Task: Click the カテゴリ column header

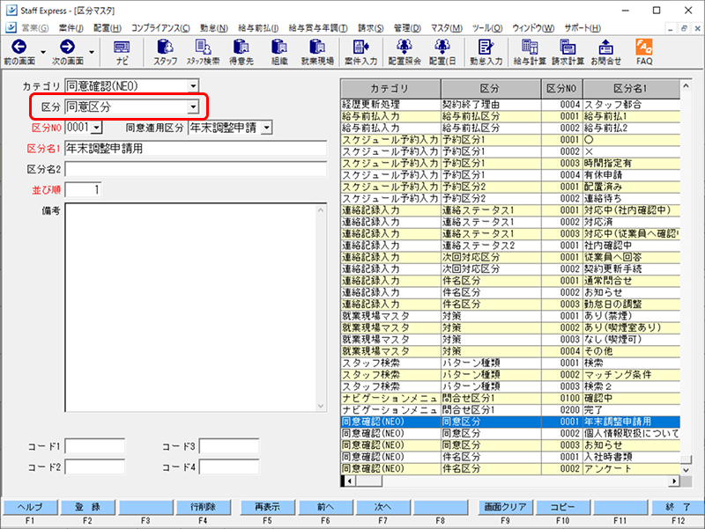Action: point(390,89)
